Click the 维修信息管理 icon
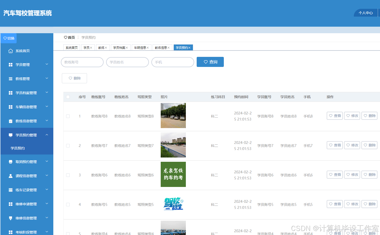 point(11,218)
